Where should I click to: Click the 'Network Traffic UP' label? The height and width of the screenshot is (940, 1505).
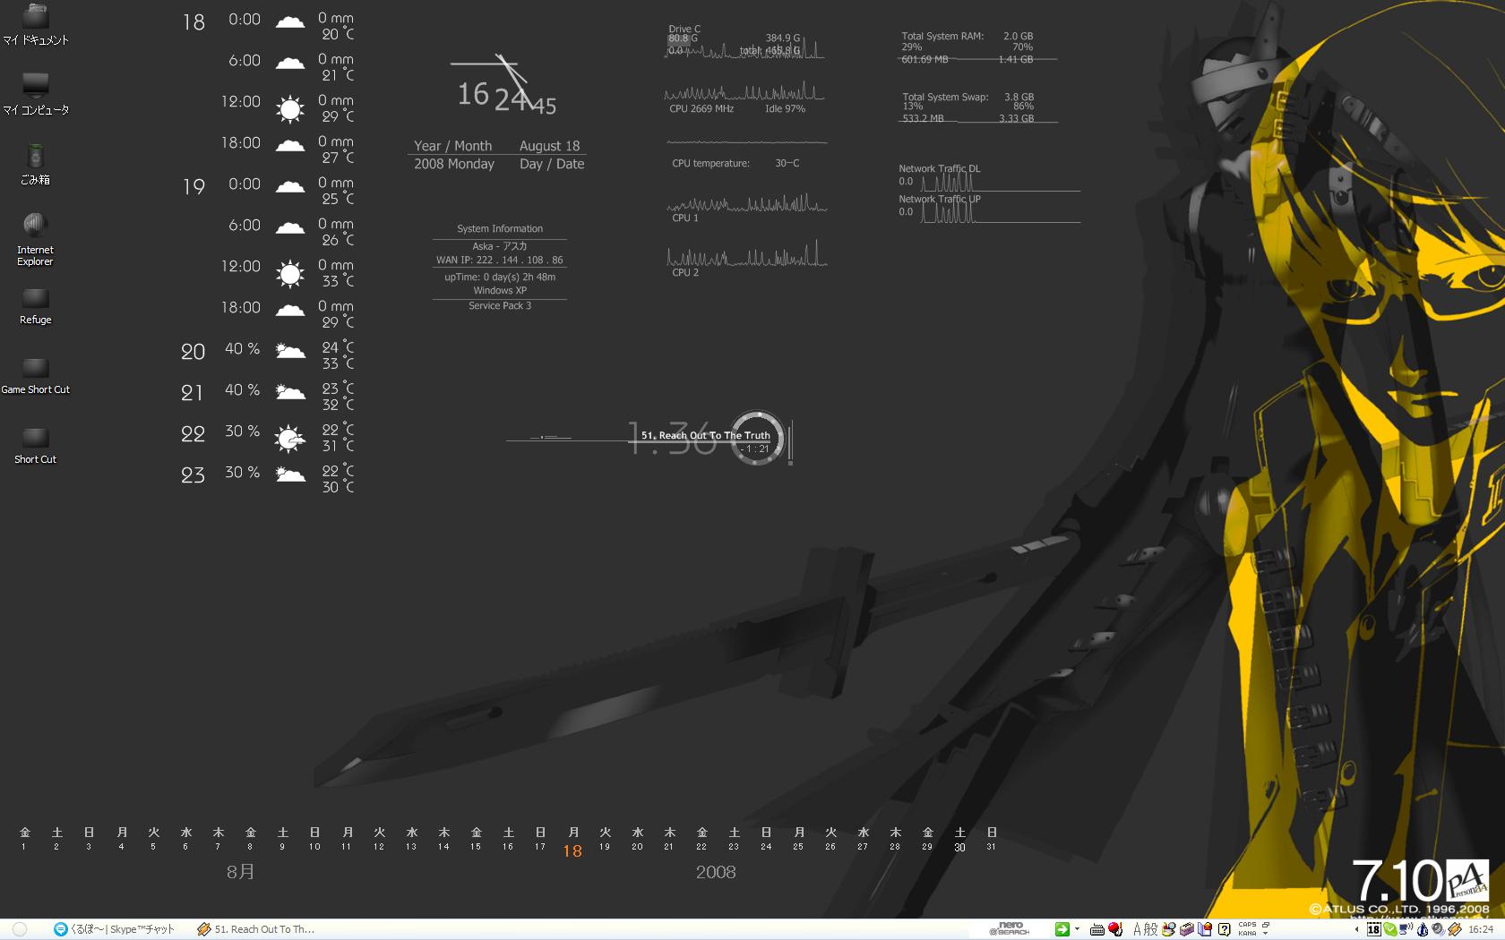pyautogui.click(x=940, y=199)
